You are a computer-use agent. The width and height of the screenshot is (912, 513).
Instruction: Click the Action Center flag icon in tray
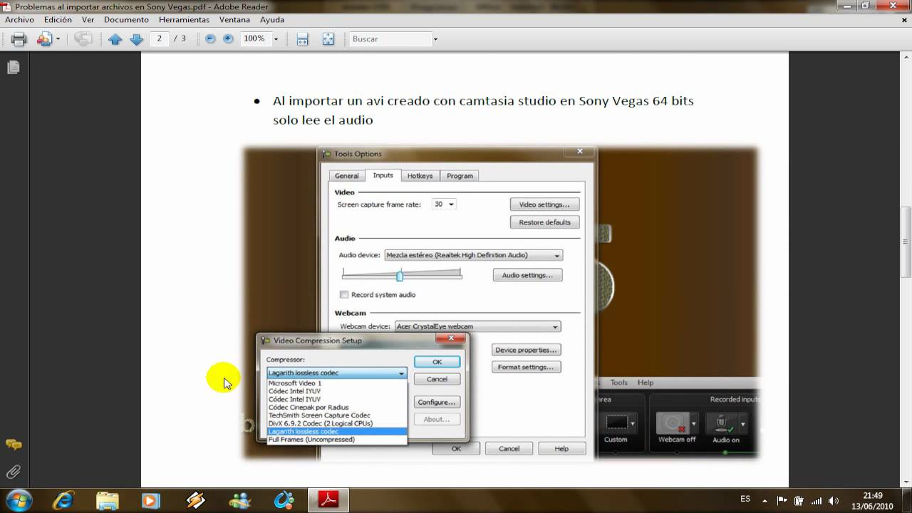782,501
